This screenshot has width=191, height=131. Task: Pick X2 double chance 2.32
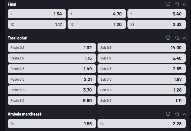[x=157, y=24]
